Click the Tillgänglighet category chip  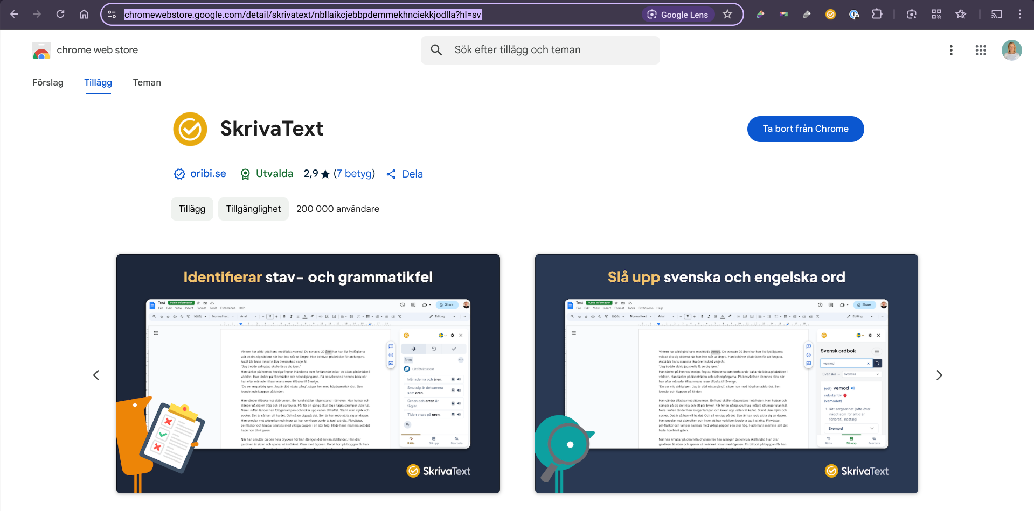click(x=253, y=209)
